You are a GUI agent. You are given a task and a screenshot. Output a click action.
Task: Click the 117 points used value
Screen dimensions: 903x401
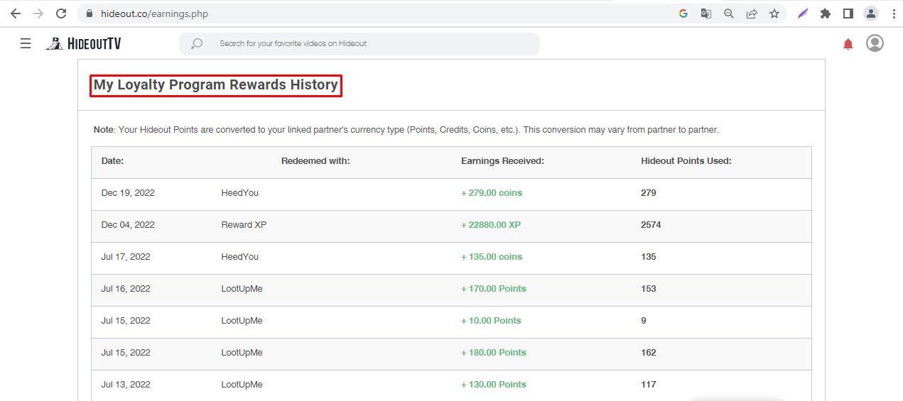pos(649,385)
